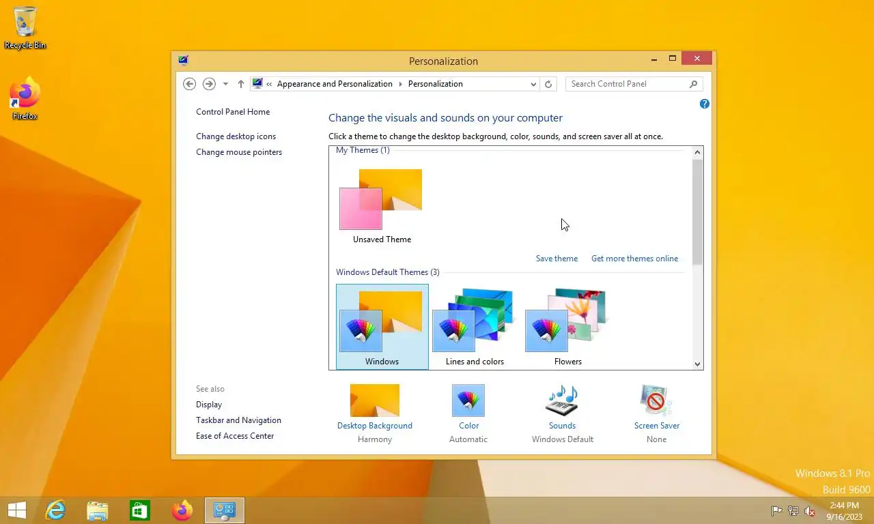The width and height of the screenshot is (874, 524).
Task: Click the theme list scroll-down arrow
Action: pyautogui.click(x=697, y=364)
